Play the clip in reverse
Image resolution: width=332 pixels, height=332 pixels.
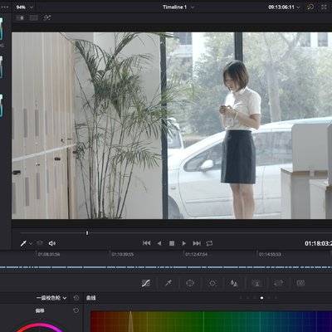pyautogui.click(x=159, y=243)
